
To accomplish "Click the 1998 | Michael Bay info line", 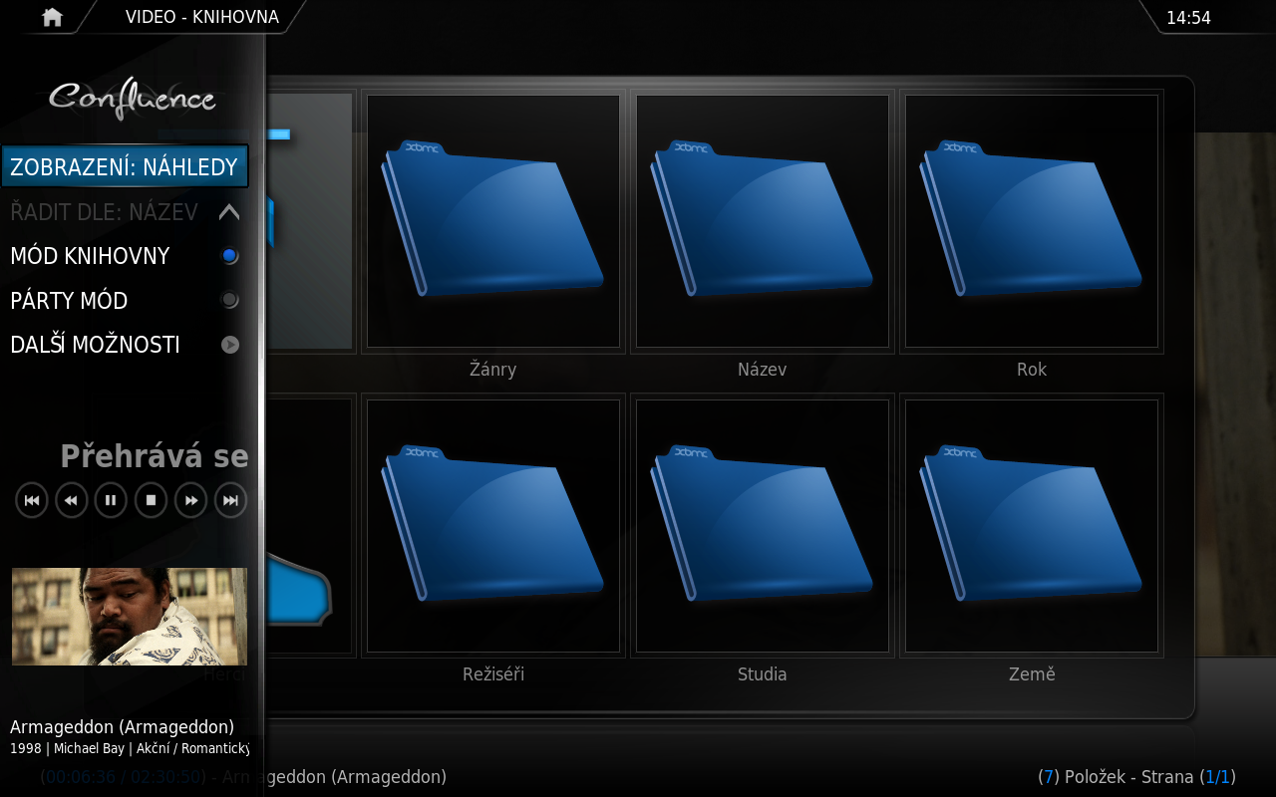I will 130,748.
